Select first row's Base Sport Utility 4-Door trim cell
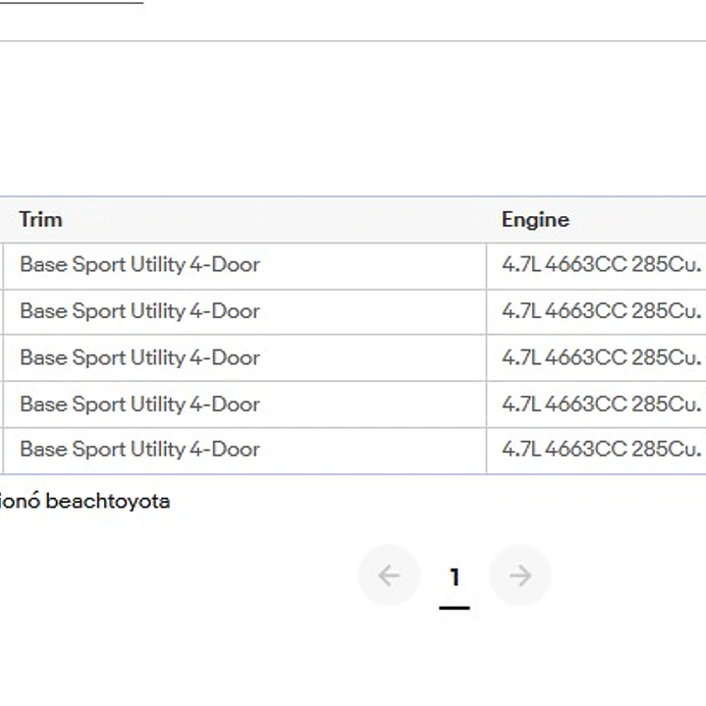 coord(244,266)
